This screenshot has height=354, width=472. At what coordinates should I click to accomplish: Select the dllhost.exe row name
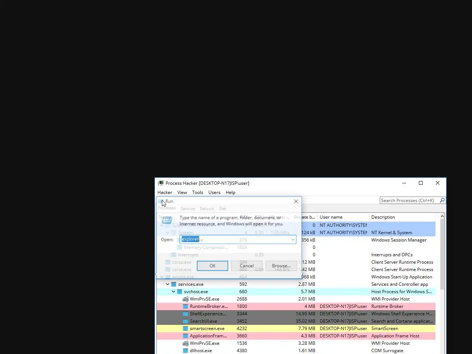tap(201, 351)
